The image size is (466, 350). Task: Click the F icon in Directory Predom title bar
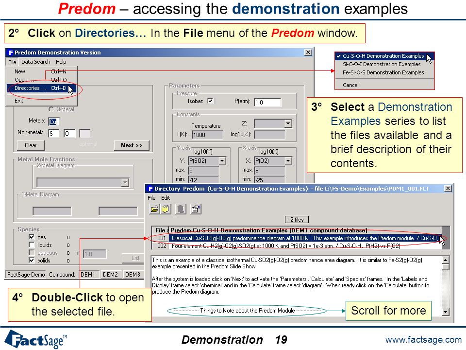[150, 189]
